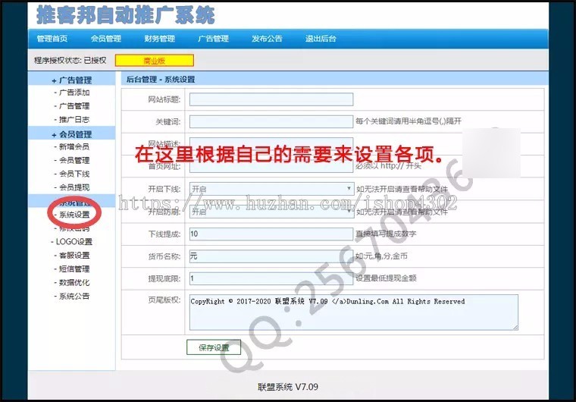
Task: Open LOGO设置 in the sidebar
Action: [74, 242]
